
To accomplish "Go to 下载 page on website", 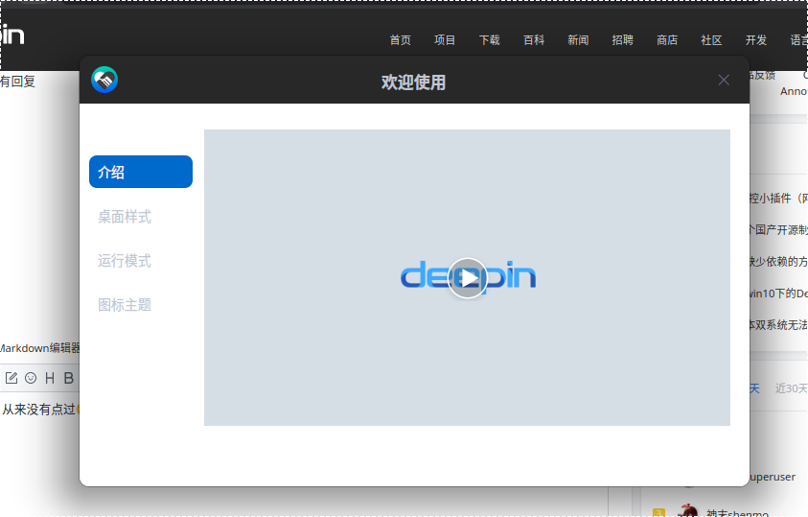I will 489,40.
